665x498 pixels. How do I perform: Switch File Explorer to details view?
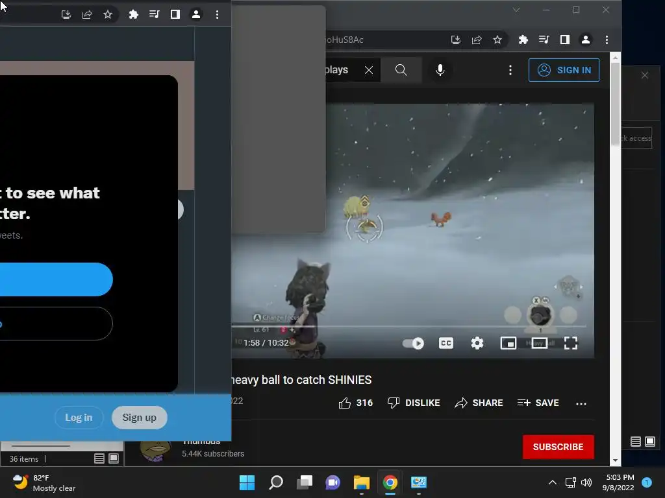[x=99, y=458]
